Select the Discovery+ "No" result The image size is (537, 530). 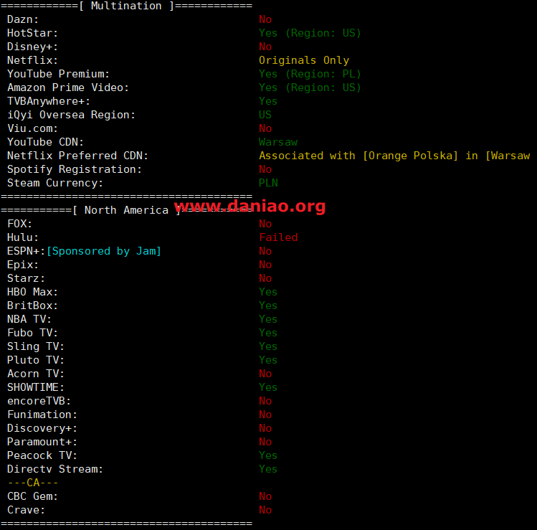coord(265,428)
